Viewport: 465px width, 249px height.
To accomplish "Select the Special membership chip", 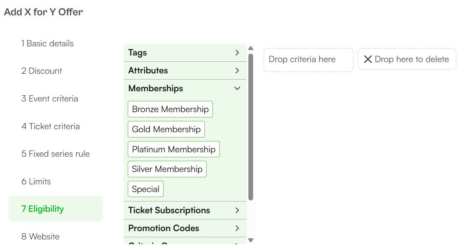I will point(146,189).
